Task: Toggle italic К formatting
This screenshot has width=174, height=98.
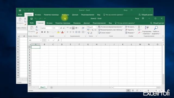Action: point(45,32)
